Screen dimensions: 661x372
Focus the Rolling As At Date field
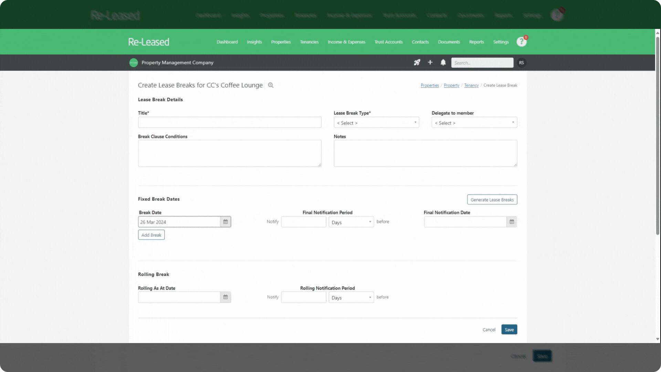point(179,297)
